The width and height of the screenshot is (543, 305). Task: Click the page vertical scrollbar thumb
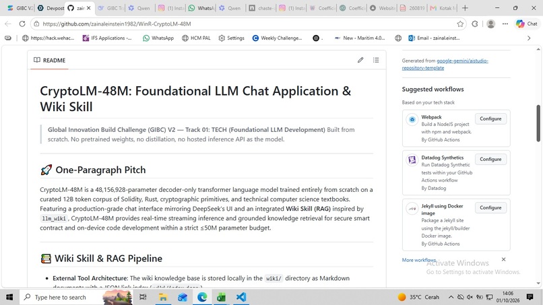pyautogui.click(x=538, y=123)
